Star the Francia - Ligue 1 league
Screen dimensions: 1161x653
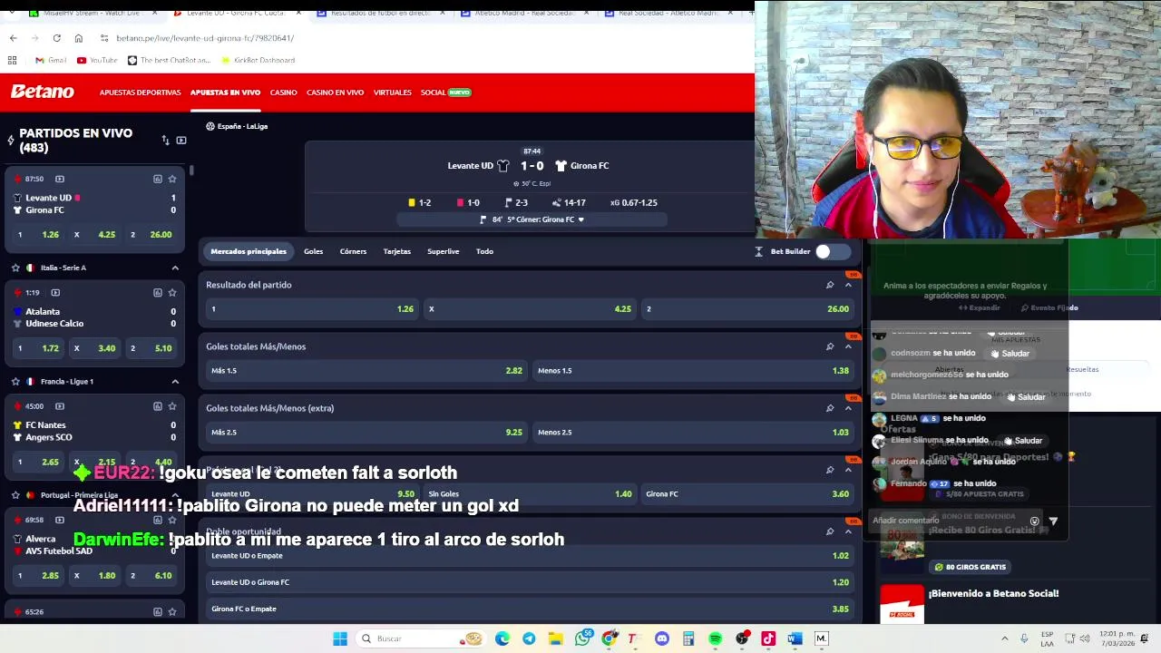[15, 382]
